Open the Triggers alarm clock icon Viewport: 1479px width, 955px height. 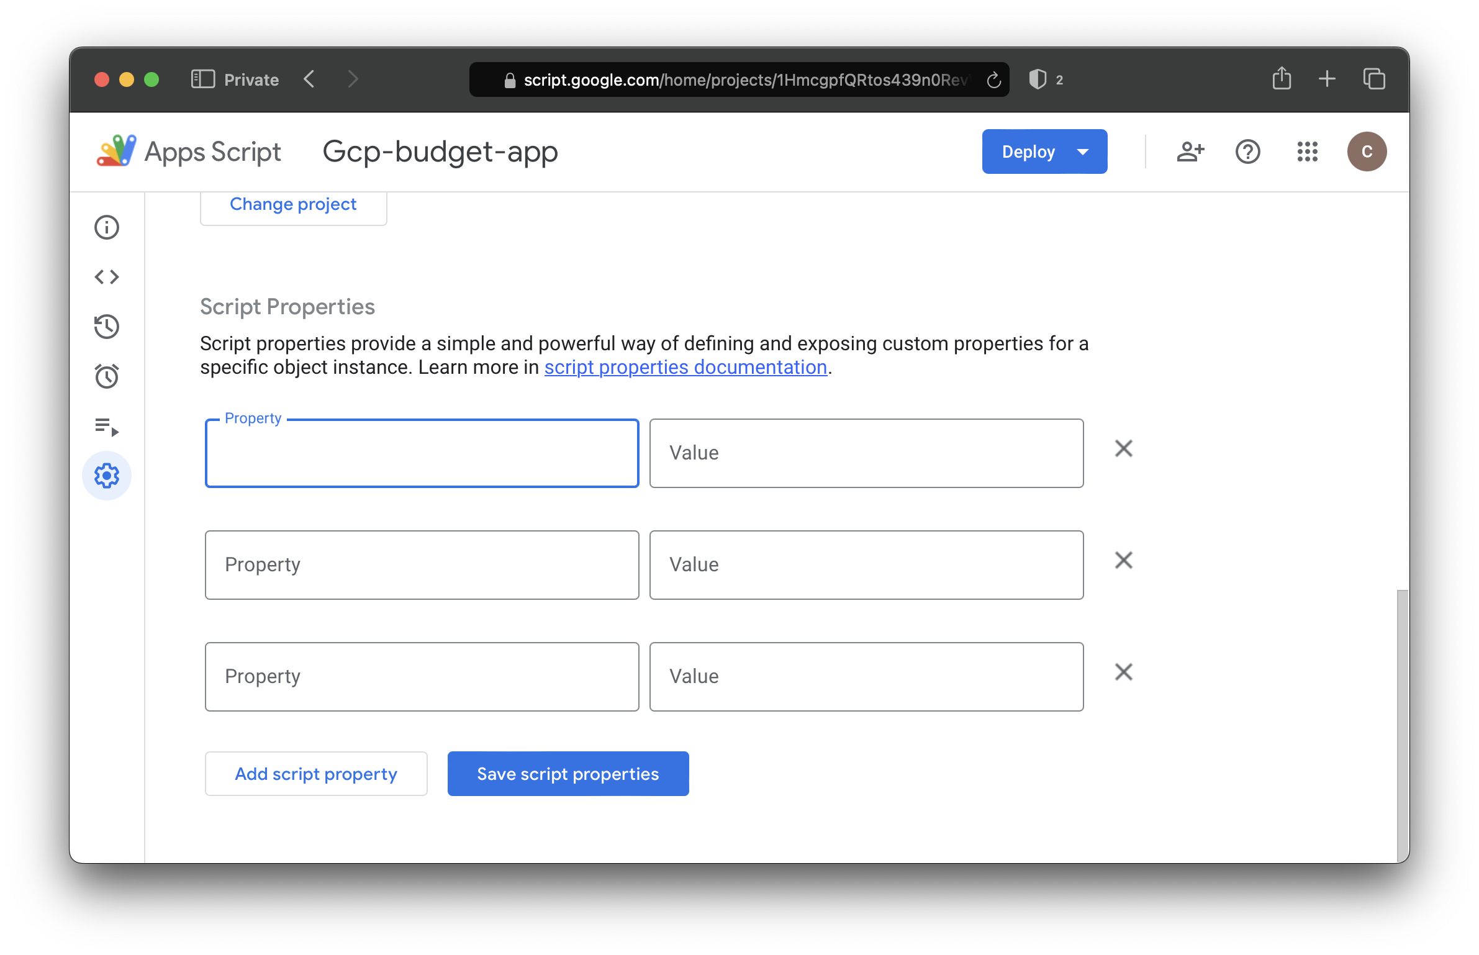coord(107,376)
